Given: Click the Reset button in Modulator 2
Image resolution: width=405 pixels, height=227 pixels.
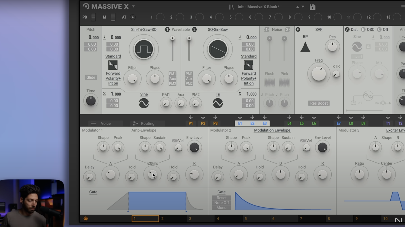Looking at the screenshot, I should click(221, 198).
